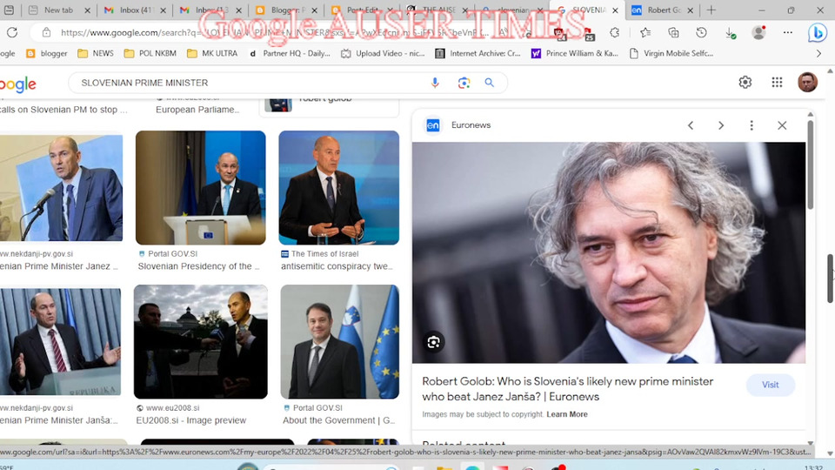The height and width of the screenshot is (470, 835).
Task: Refresh the current page
Action: [11, 32]
